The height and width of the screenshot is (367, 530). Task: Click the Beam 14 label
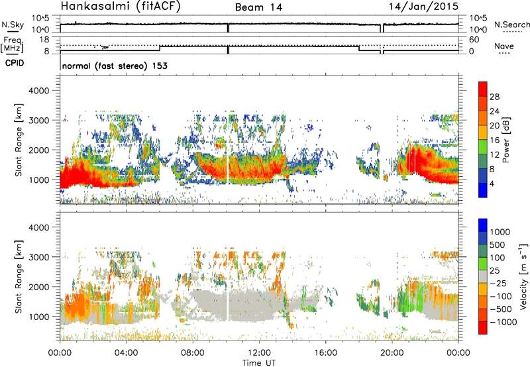coord(258,7)
